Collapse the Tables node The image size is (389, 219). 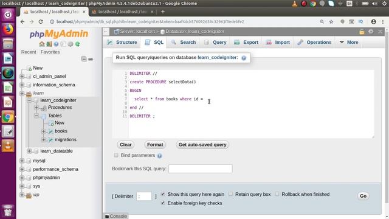[36, 116]
